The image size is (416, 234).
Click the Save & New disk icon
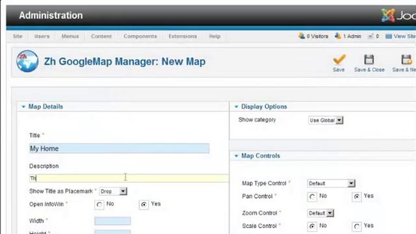point(406,59)
